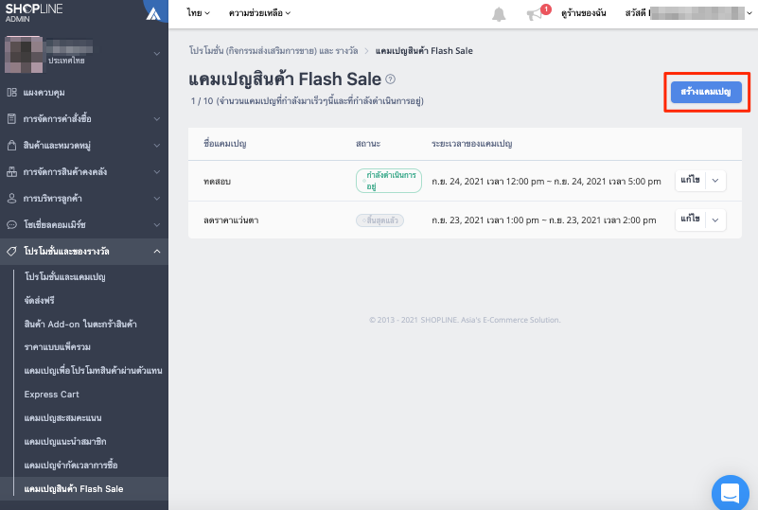
Task: Click the สร้างแคมเปญ create campaign button
Action: (x=706, y=92)
